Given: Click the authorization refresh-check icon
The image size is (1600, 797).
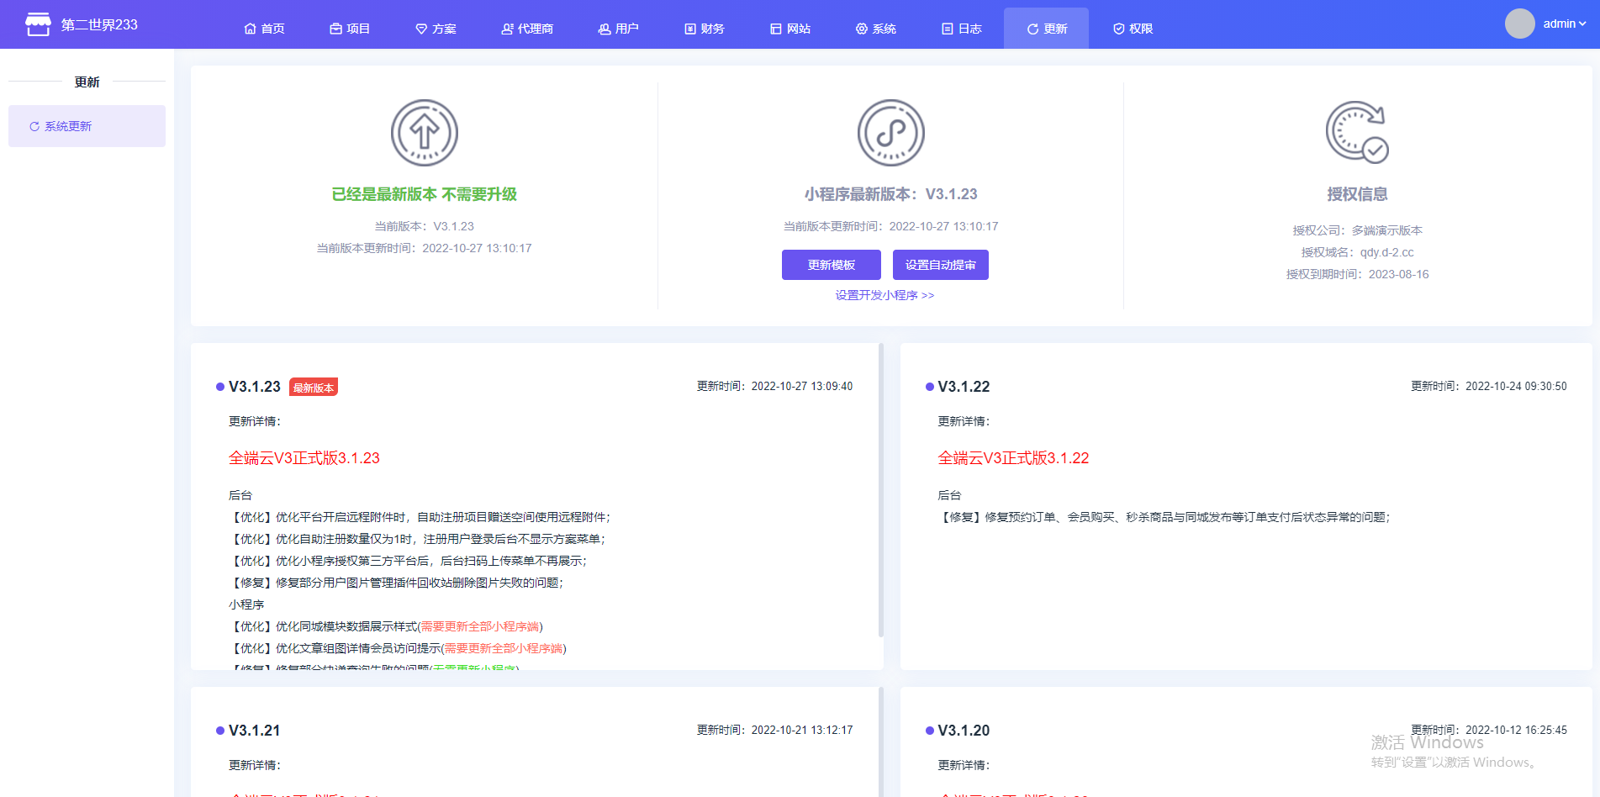Looking at the screenshot, I should (x=1357, y=132).
